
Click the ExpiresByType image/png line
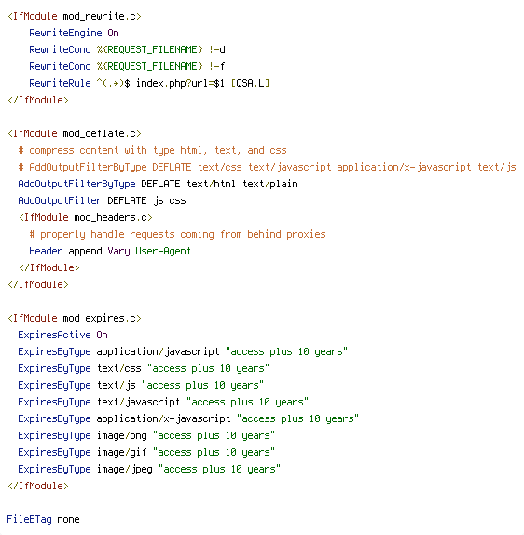point(146,435)
